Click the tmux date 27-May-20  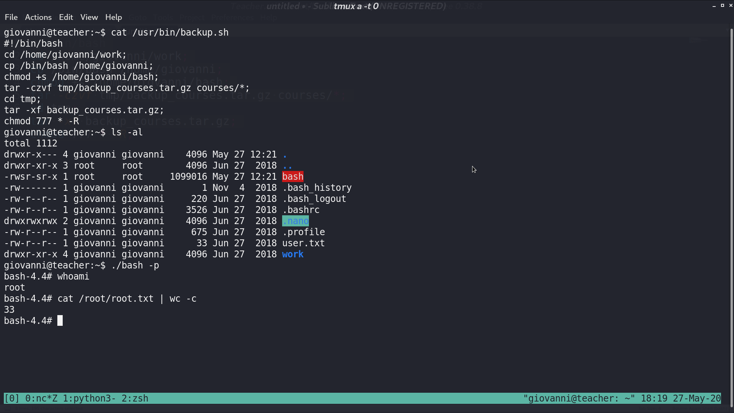(697, 398)
